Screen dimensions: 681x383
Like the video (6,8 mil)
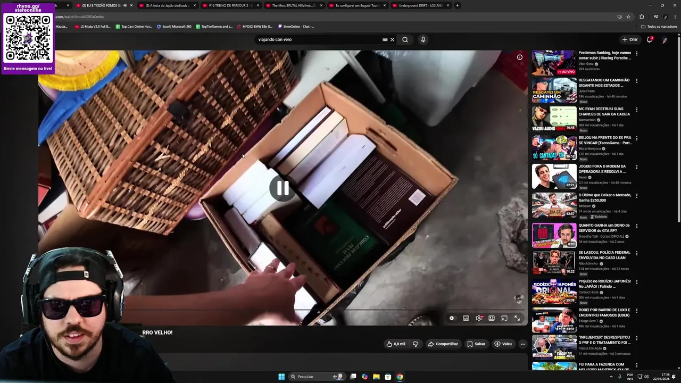tap(396, 344)
